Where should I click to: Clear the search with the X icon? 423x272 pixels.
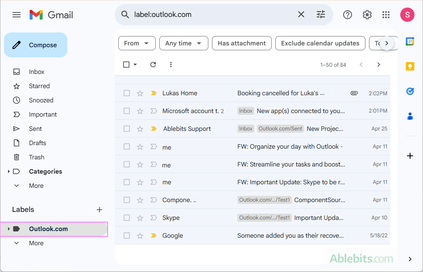tap(301, 14)
